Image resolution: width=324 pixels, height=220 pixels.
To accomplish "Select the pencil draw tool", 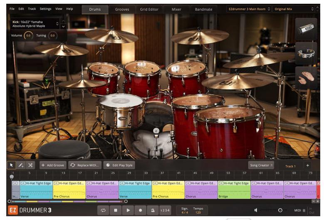I will [x=21, y=165].
